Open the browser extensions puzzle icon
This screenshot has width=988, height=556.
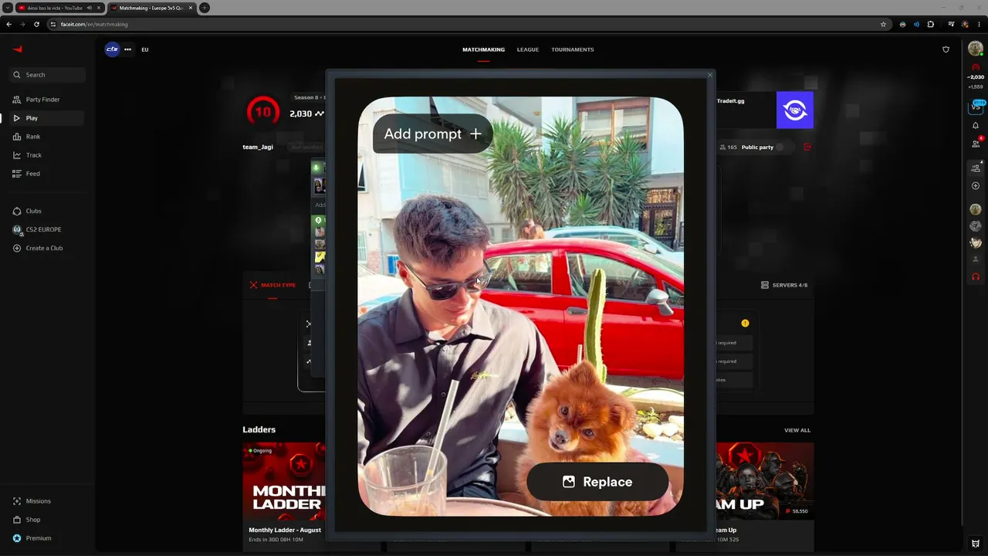point(931,24)
